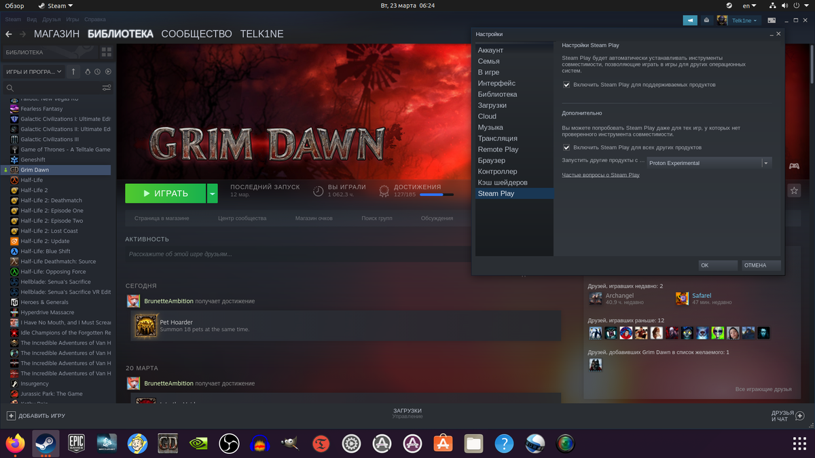Open the Справка menu
Screen dimensions: 815x458
pos(95,20)
